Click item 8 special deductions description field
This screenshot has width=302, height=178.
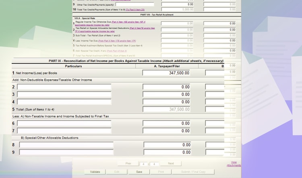tap(66, 145)
